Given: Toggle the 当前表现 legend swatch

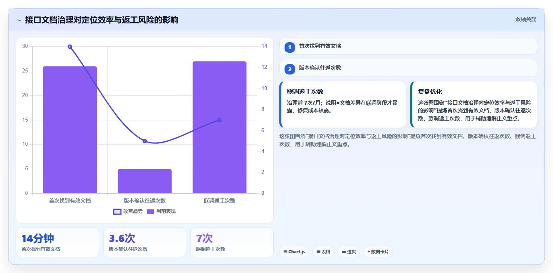Looking at the screenshot, I should [x=150, y=211].
